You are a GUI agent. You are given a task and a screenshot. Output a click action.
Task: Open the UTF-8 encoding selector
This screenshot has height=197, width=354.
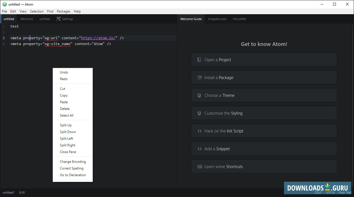(x=330, y=193)
